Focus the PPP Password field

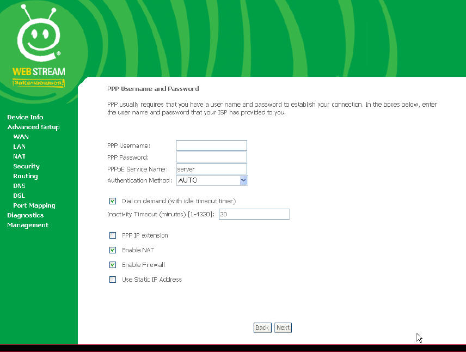coord(212,157)
